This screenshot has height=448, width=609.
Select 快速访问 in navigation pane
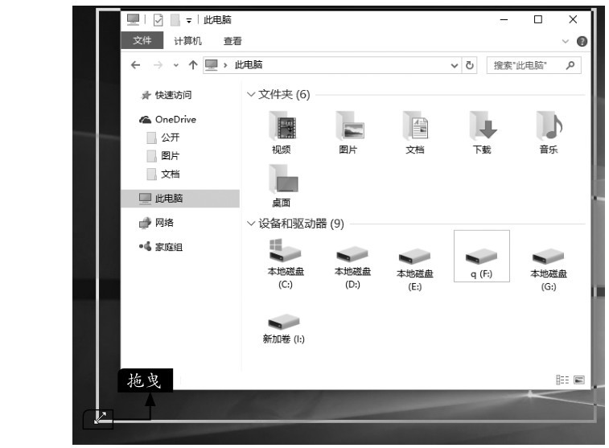167,95
